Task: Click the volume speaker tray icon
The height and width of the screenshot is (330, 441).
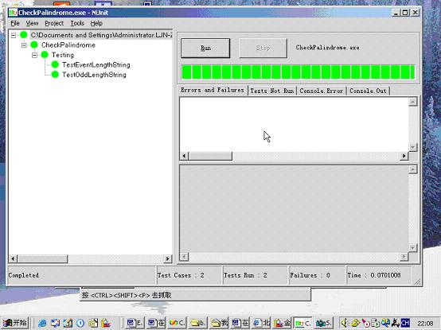Action: (344, 324)
